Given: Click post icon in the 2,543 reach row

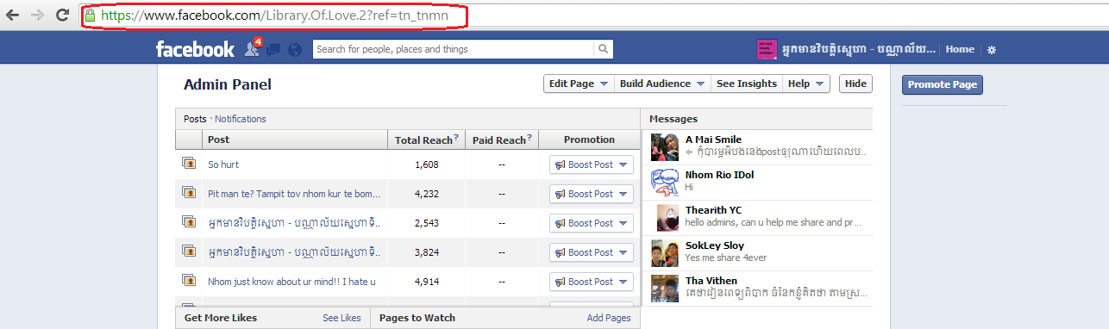Looking at the screenshot, I should tap(189, 221).
